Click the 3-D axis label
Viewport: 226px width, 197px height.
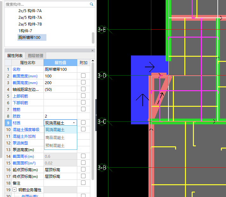(x=102, y=76)
